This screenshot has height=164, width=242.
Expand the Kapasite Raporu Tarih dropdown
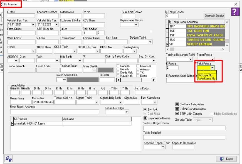coord(163,147)
